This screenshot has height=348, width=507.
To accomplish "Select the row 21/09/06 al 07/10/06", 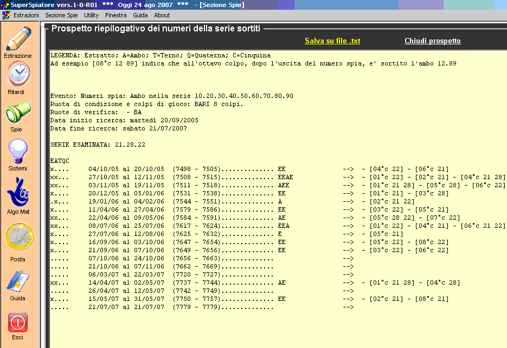I will click(249, 250).
